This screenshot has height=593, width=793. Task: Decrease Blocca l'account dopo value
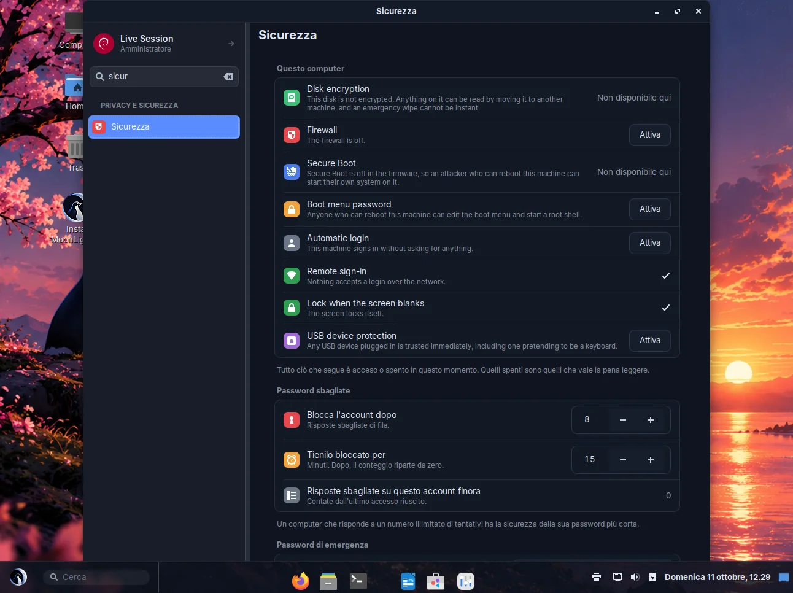(623, 420)
